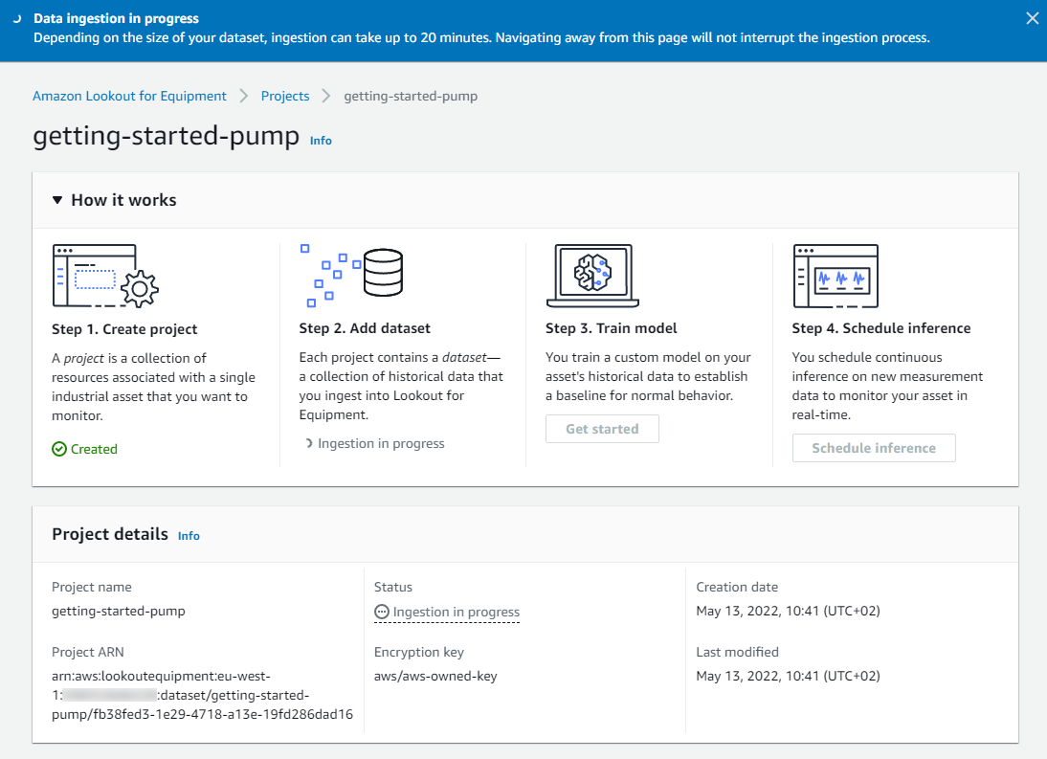The height and width of the screenshot is (759, 1047).
Task: Click the Creation date field label
Action: point(737,587)
